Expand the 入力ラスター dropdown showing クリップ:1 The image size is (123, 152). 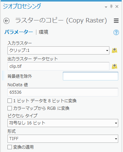click(x=58, y=50)
